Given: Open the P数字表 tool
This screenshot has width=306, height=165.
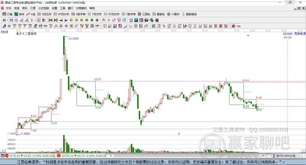Looking at the screenshot, I should [x=79, y=14].
